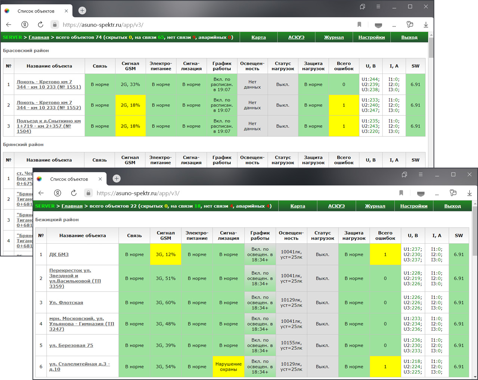Click Сигнал GSM header in the front window
The width and height of the screenshot is (478, 380).
click(x=166, y=235)
